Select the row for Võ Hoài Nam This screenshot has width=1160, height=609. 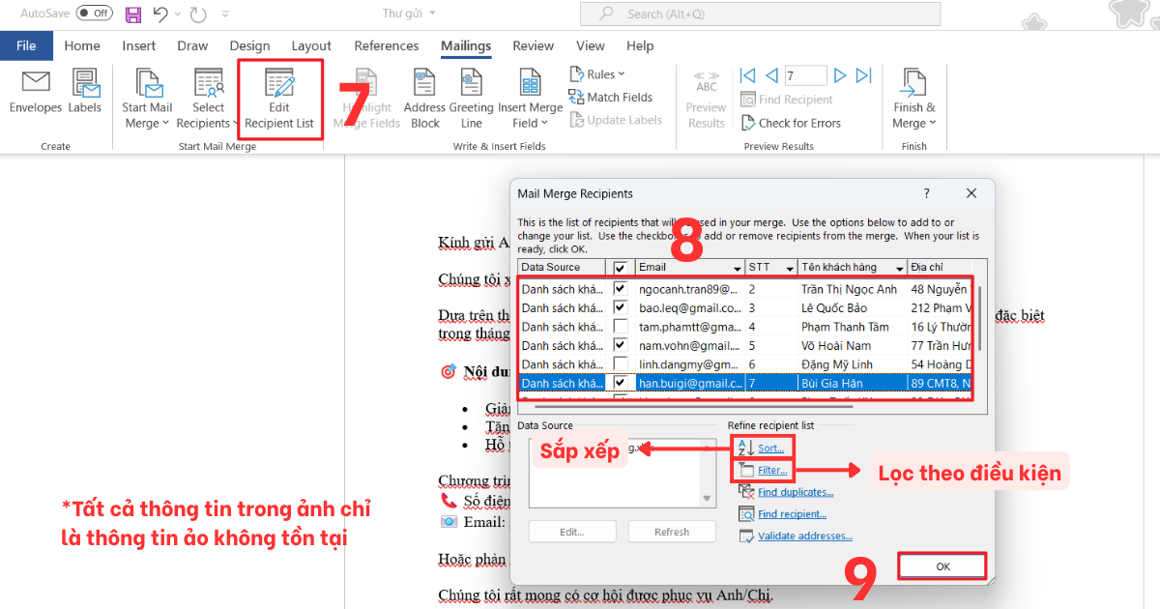point(744,345)
